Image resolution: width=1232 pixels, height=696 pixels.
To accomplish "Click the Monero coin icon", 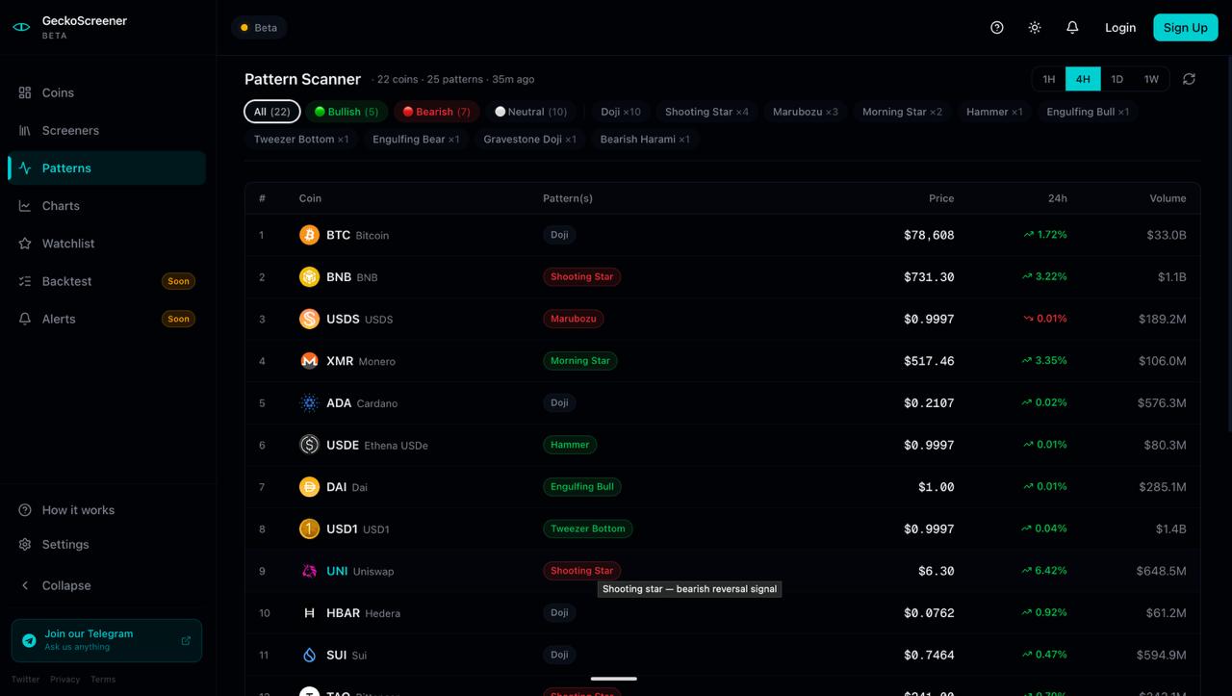I will (309, 361).
